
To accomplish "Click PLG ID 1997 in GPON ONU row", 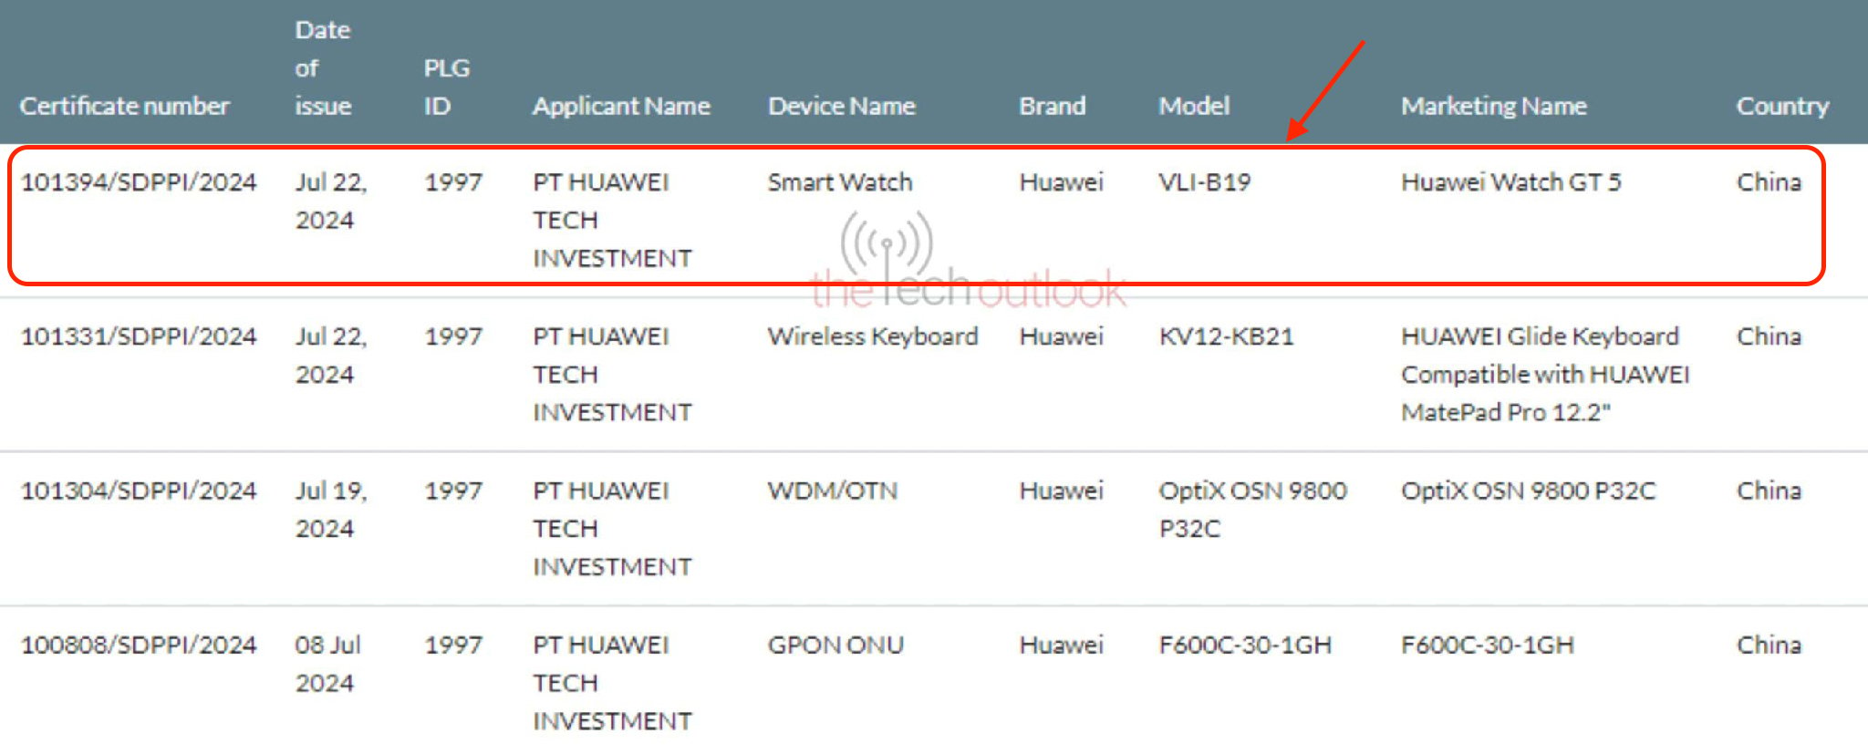I will click(452, 645).
